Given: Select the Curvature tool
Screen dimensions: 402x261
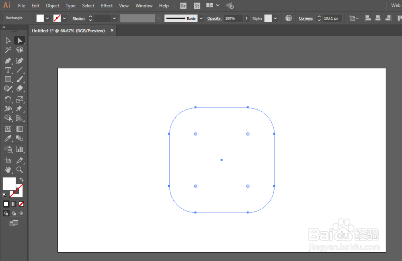Looking at the screenshot, I should tap(19, 61).
